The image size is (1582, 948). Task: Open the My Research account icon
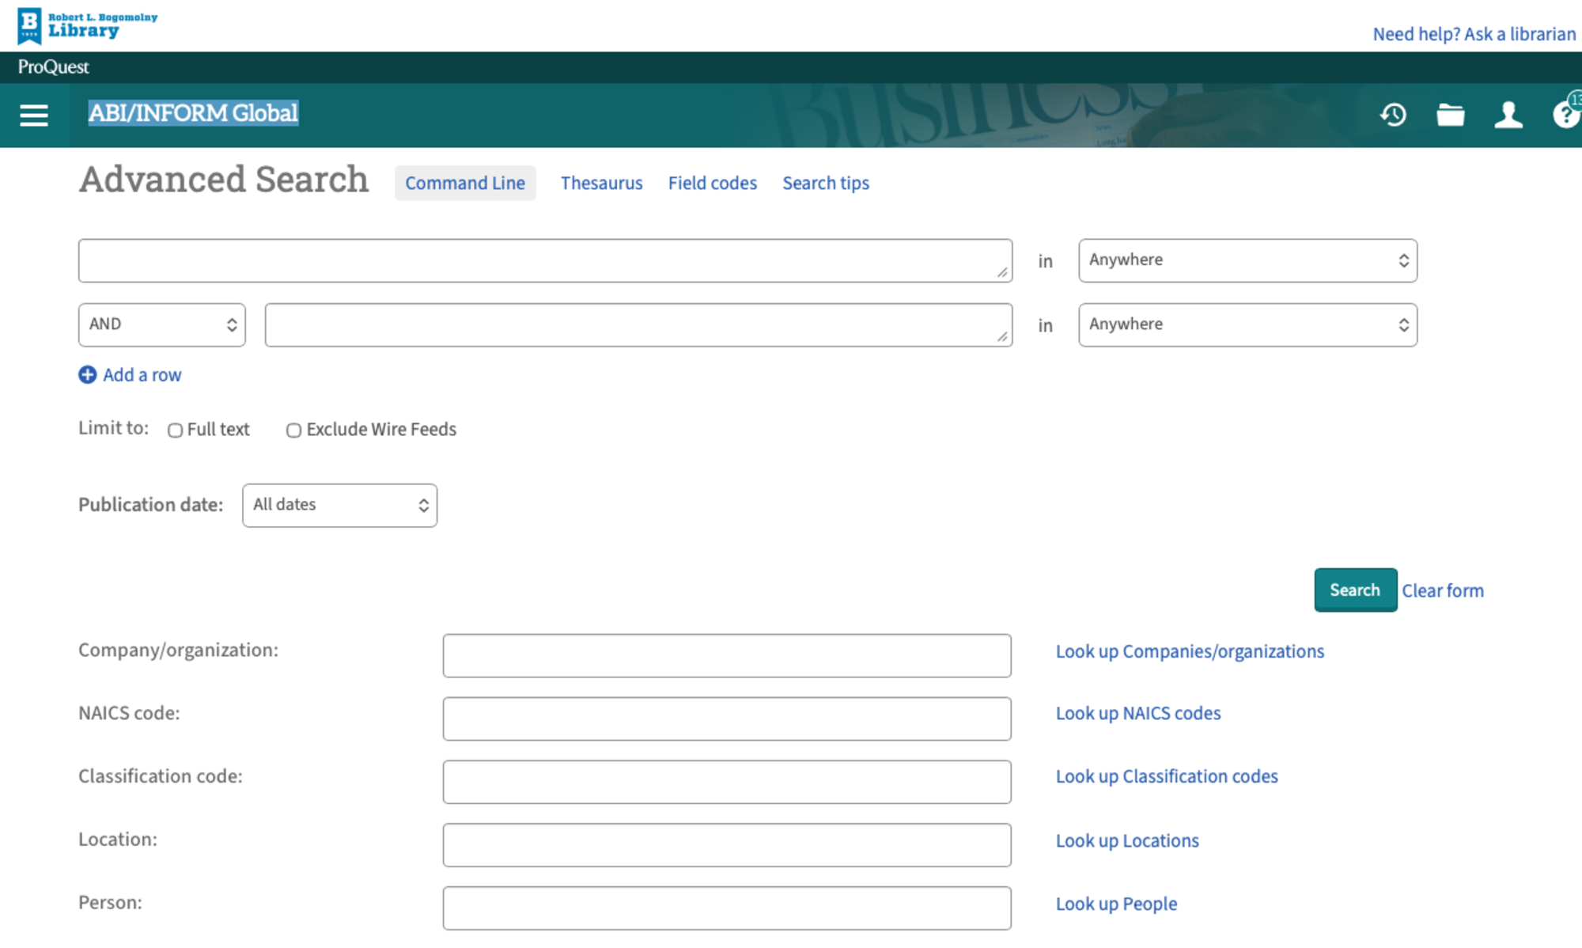tap(1508, 116)
